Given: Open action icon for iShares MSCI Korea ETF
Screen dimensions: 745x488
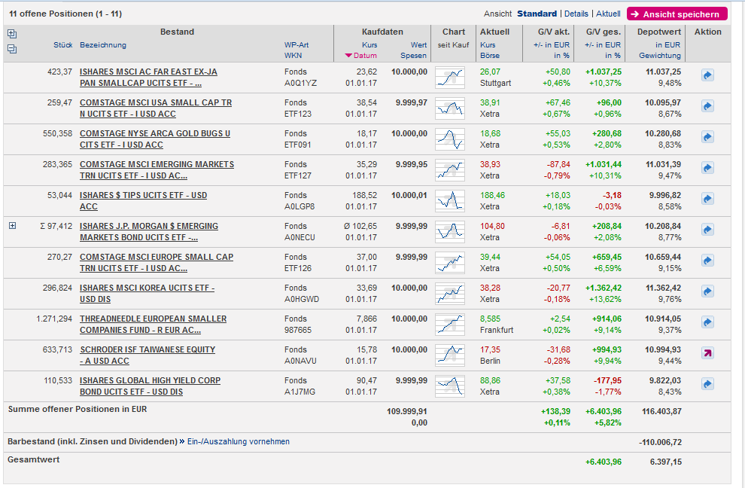Looking at the screenshot, I should 707,291.
